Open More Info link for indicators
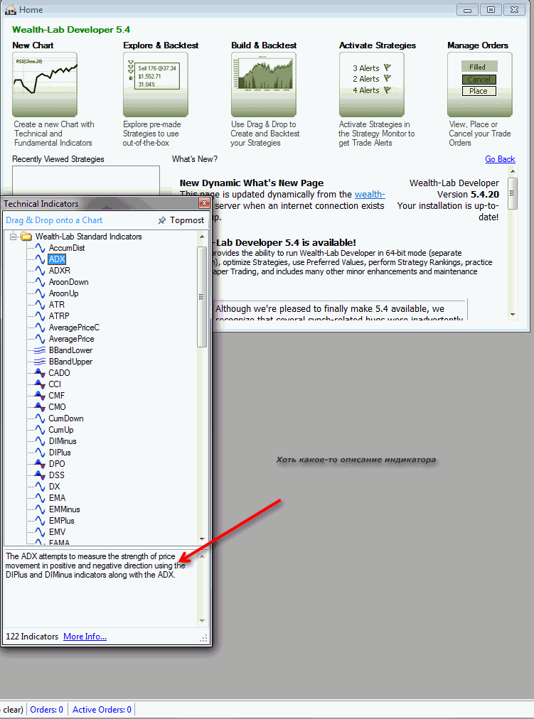Viewport: 534px width, 719px height. point(85,637)
